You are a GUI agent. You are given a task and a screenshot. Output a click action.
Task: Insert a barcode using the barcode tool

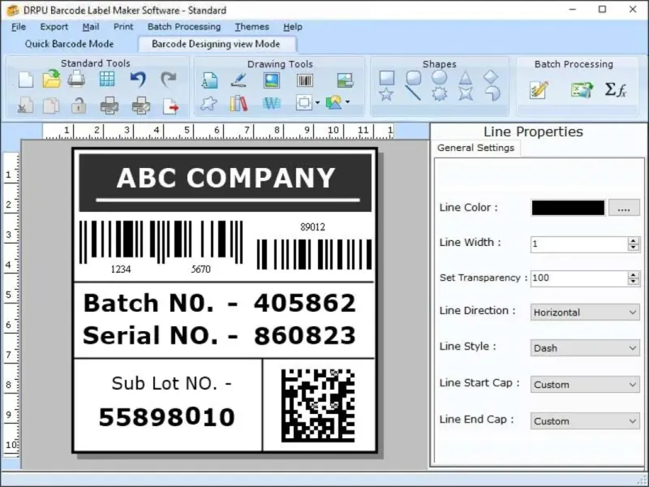coord(305,80)
